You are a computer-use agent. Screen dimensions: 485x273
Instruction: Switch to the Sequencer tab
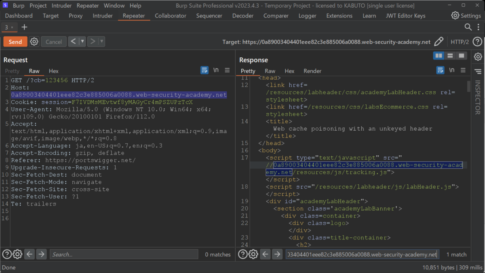[x=209, y=15]
